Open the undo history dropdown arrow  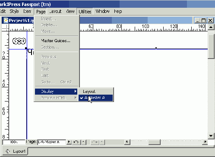[84, 142]
